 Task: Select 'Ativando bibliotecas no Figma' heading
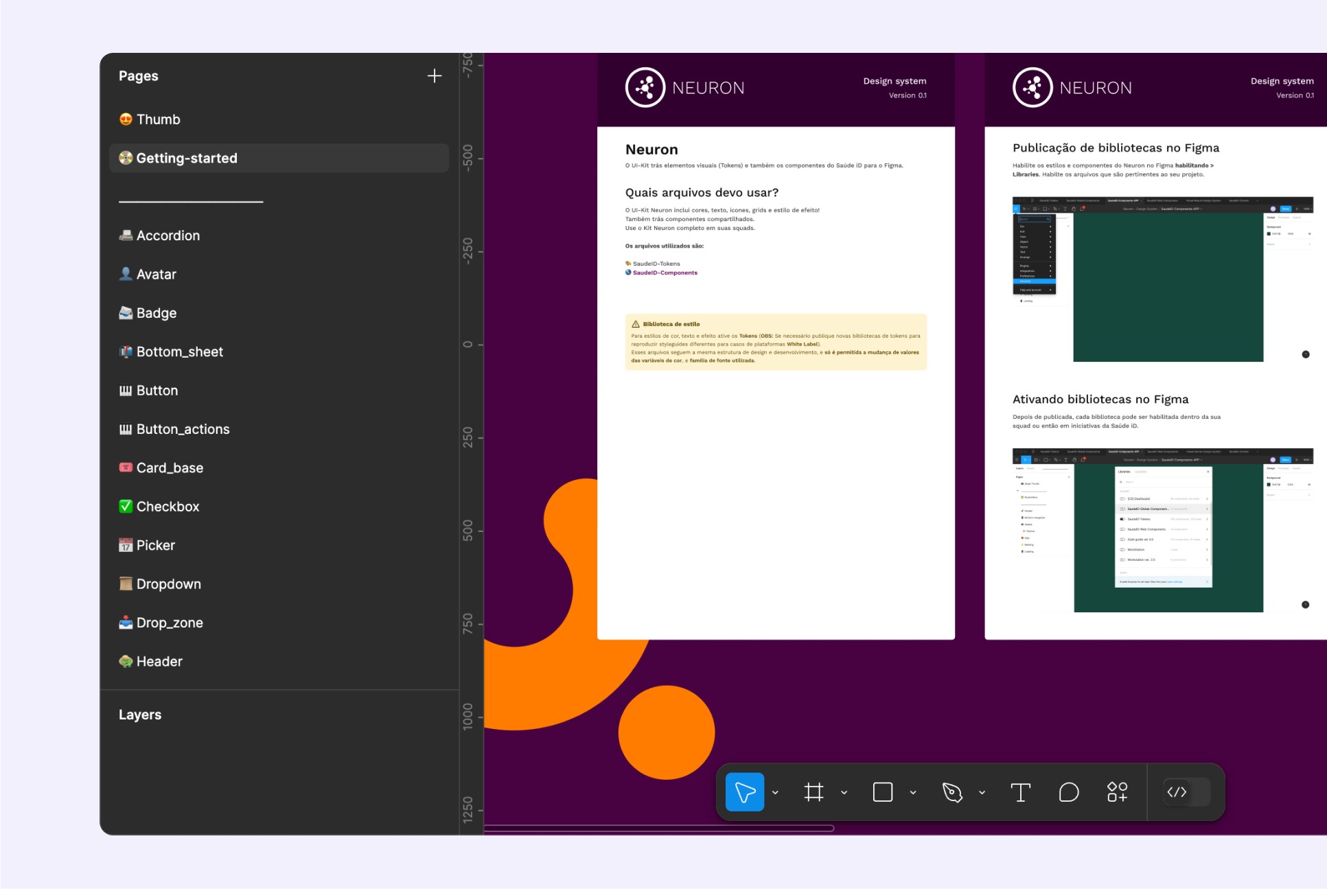(x=1100, y=400)
